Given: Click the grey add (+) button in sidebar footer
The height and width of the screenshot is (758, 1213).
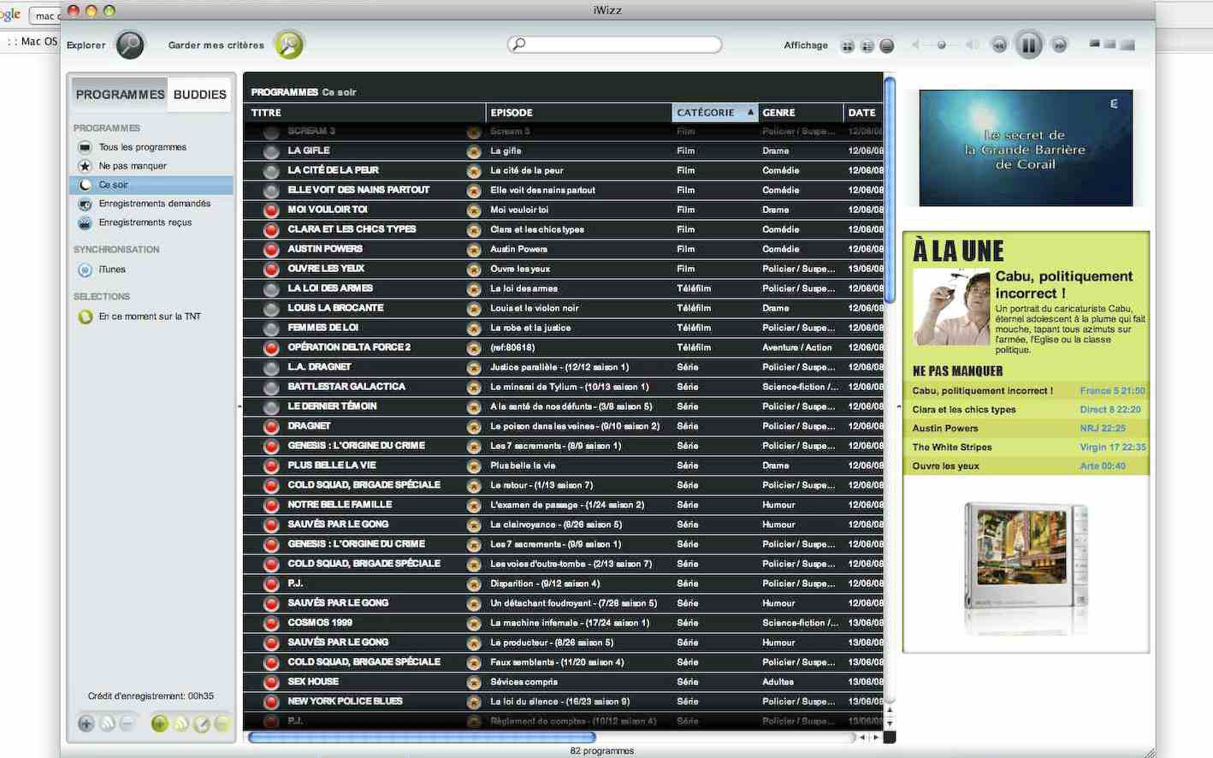Looking at the screenshot, I should click(86, 724).
